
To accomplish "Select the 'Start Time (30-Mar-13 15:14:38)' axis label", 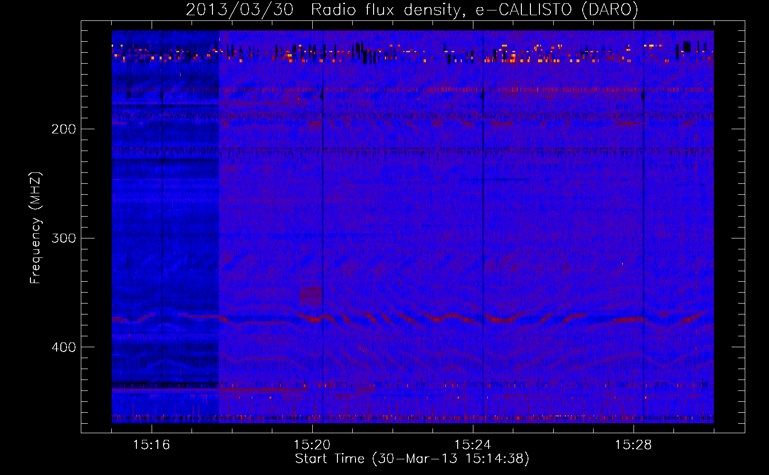I will pyautogui.click(x=412, y=459).
